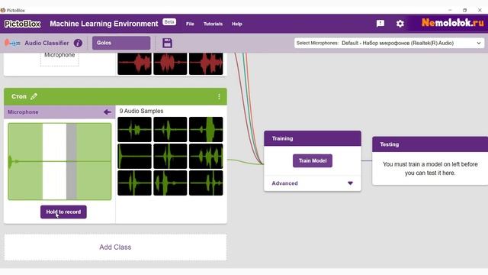The height and width of the screenshot is (275, 488).
Task: Click the Beta badge
Action: tap(169, 22)
